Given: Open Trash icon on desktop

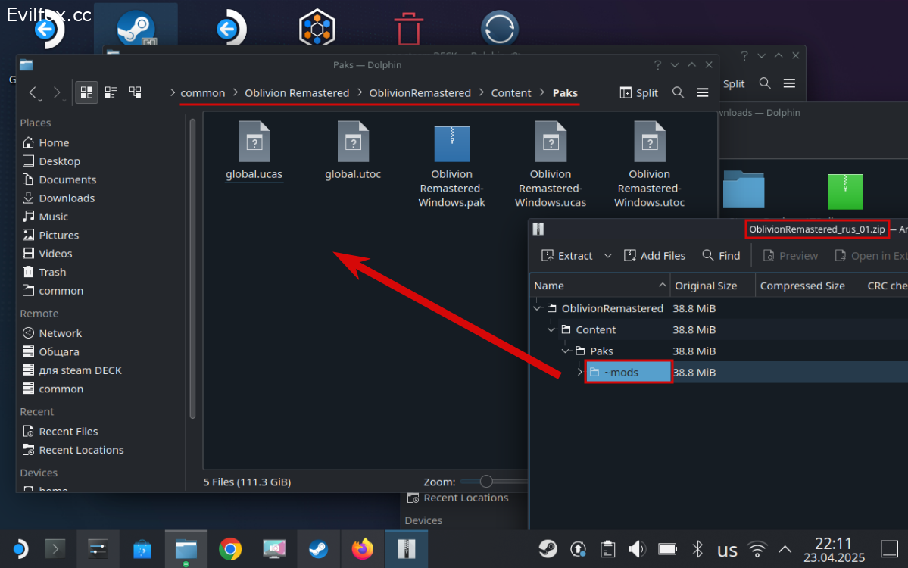Looking at the screenshot, I should 408,28.
